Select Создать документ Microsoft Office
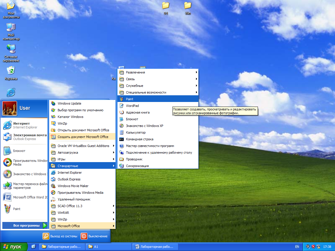335x251 pixels. 83,137
